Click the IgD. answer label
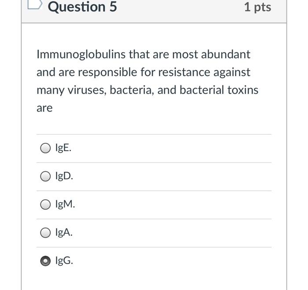 [x=64, y=176]
